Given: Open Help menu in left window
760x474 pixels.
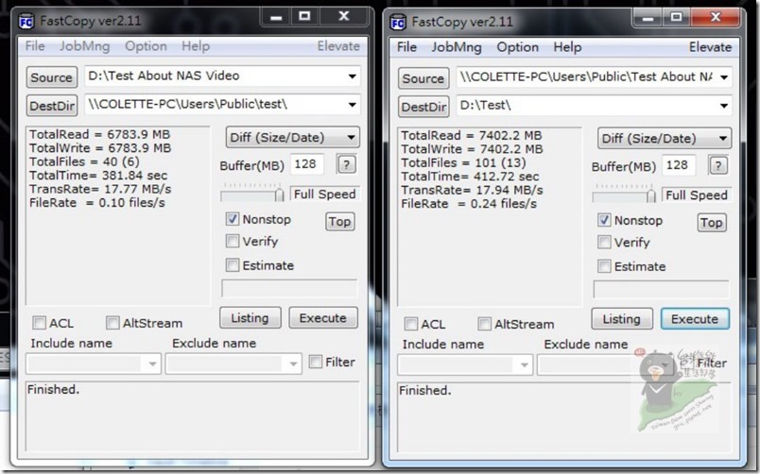Looking at the screenshot, I should [196, 46].
